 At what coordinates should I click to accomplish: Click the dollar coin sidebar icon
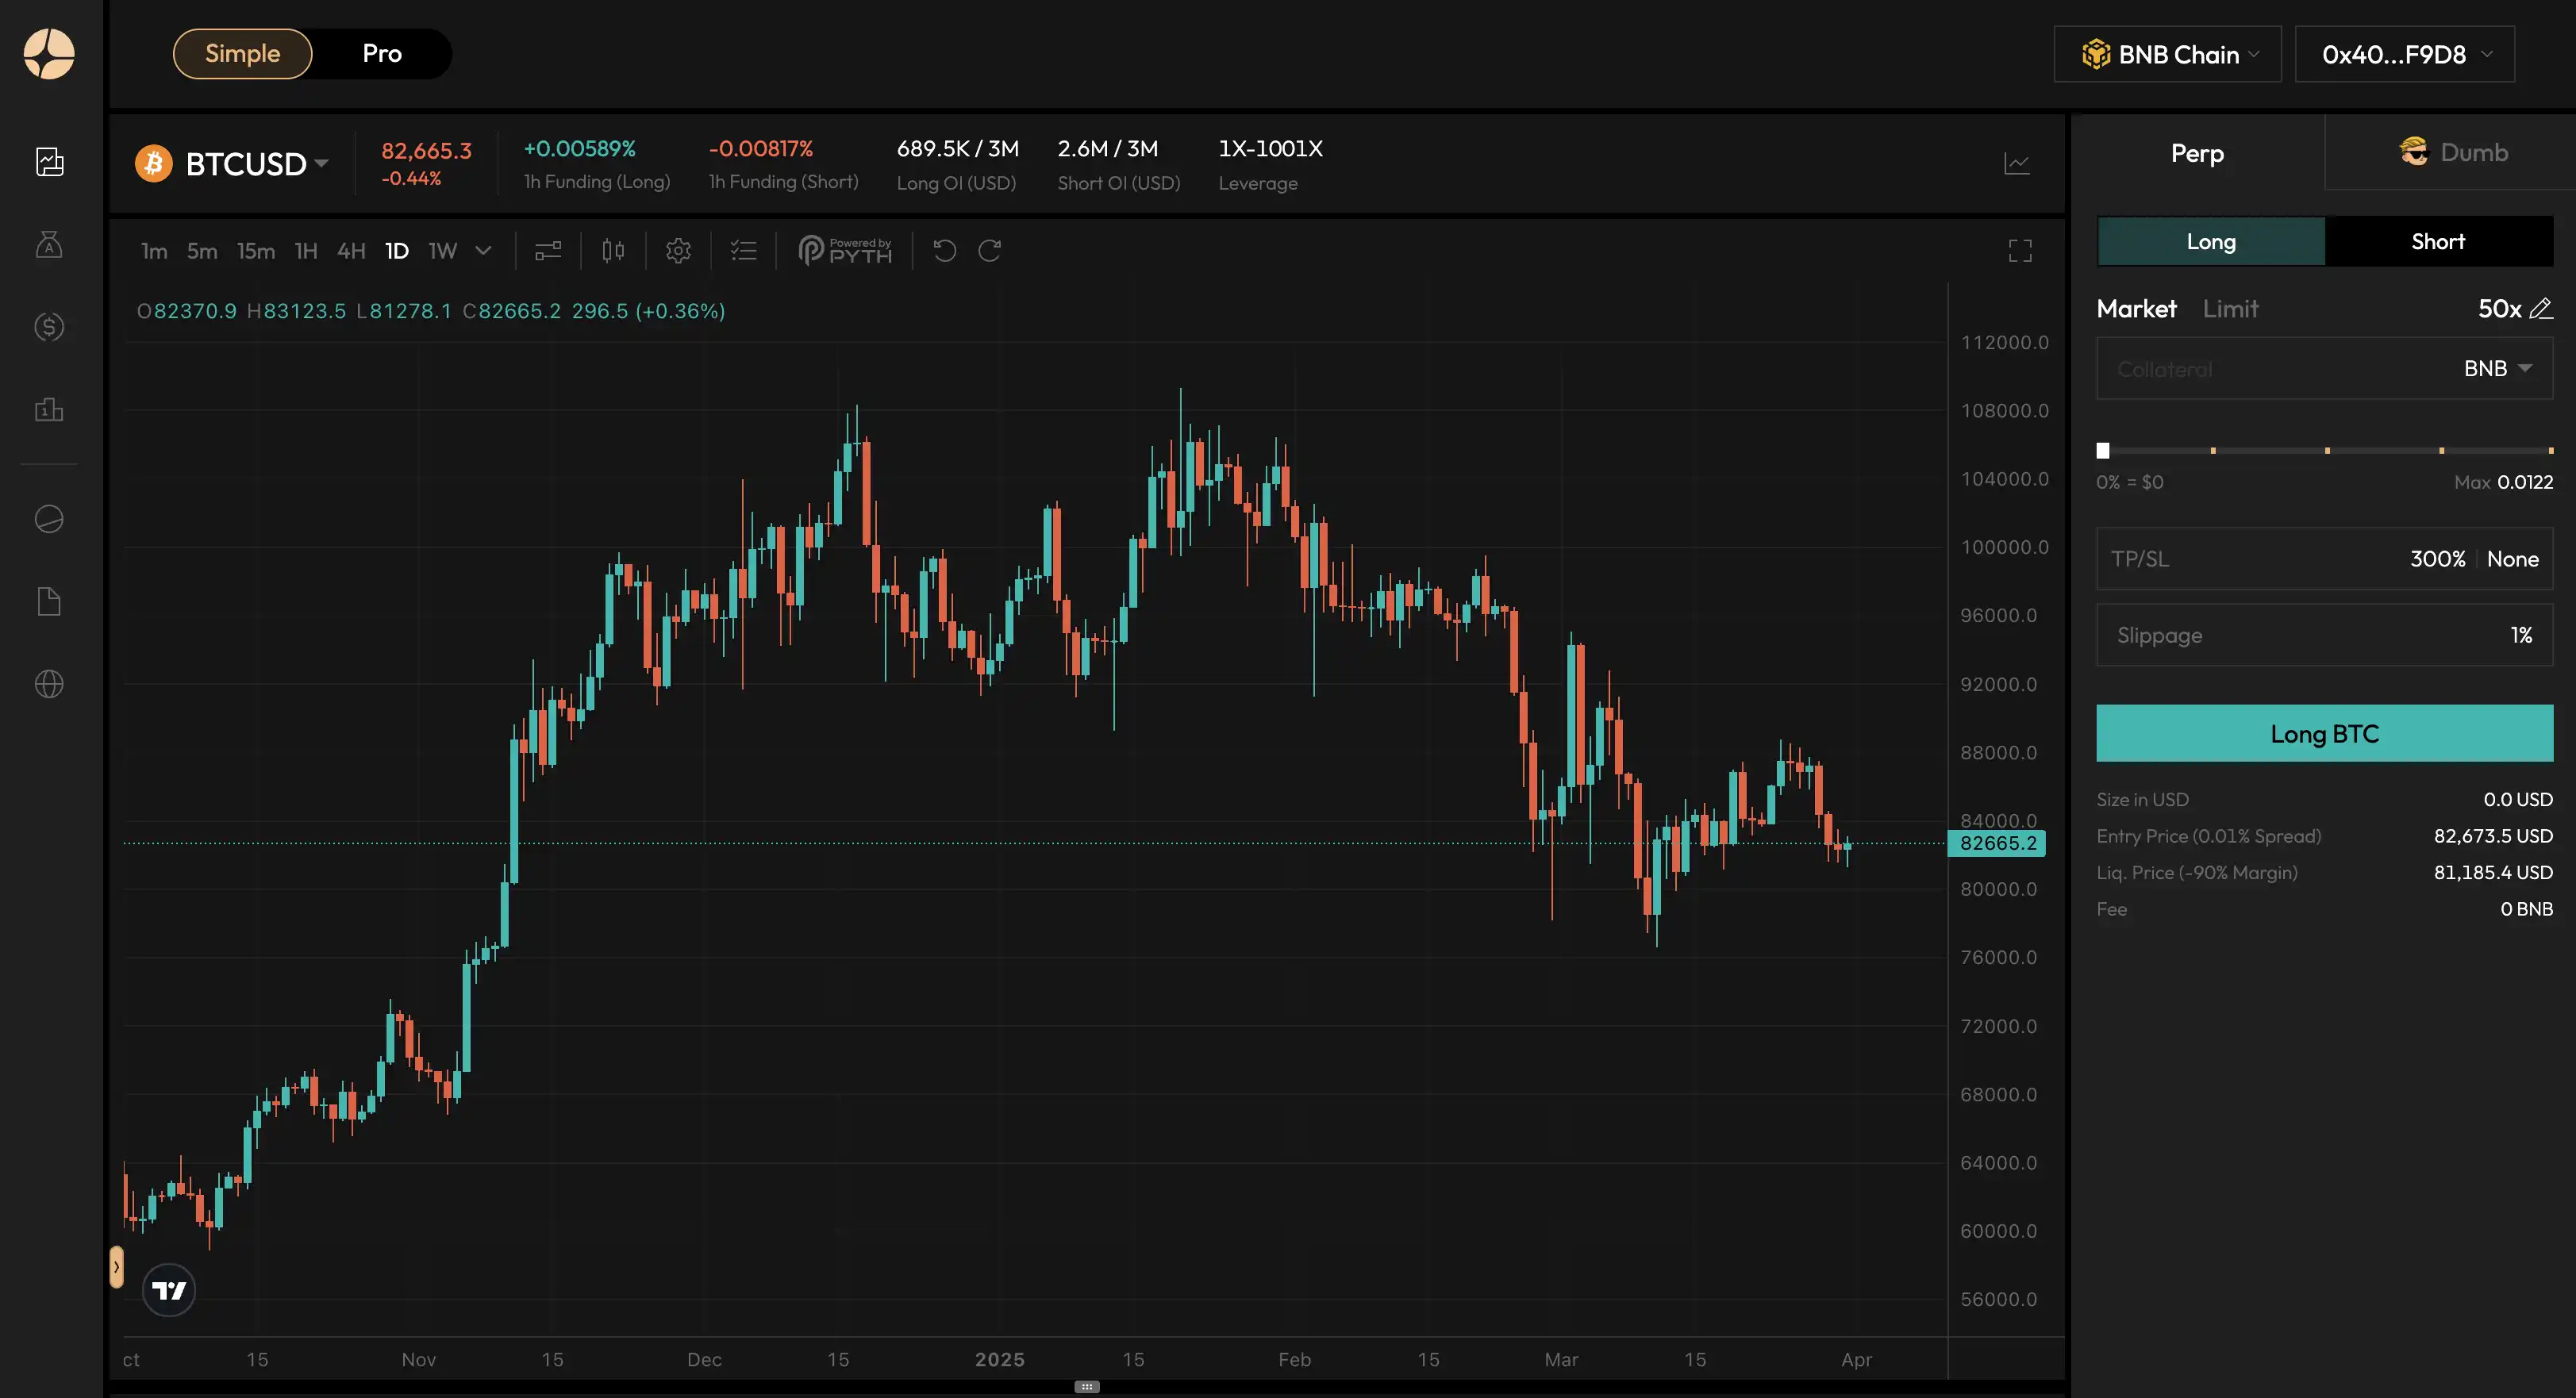pos(49,326)
